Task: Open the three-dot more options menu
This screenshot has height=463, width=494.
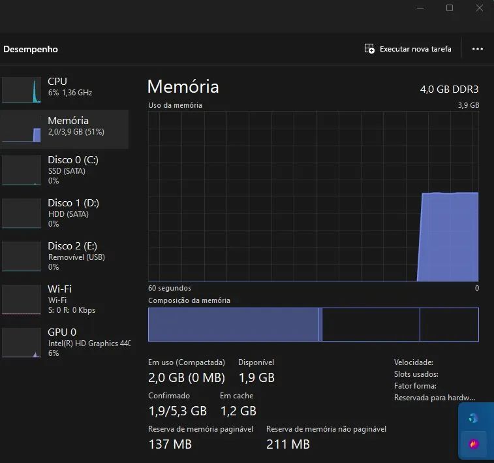Action: tap(477, 49)
